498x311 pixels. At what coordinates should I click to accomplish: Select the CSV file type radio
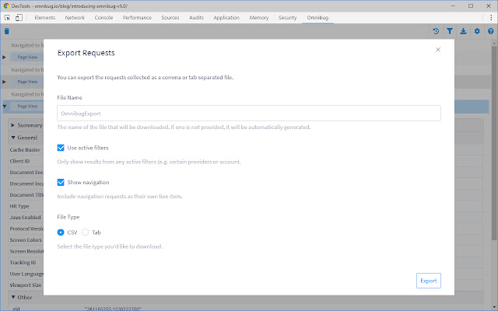pos(61,232)
